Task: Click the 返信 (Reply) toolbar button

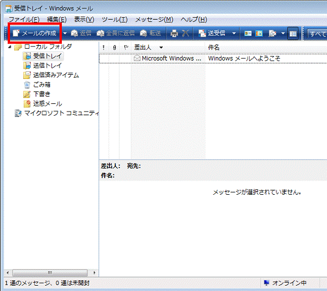Action: [81, 33]
